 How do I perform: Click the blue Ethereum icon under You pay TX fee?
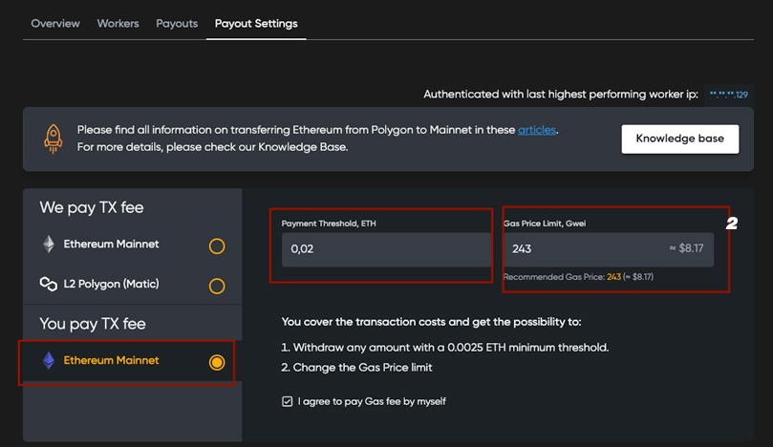(48, 361)
